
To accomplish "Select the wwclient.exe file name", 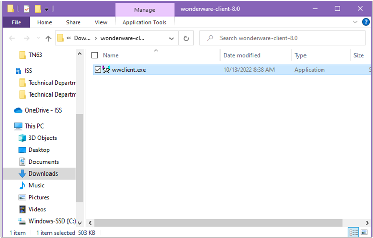I will tap(129, 70).
